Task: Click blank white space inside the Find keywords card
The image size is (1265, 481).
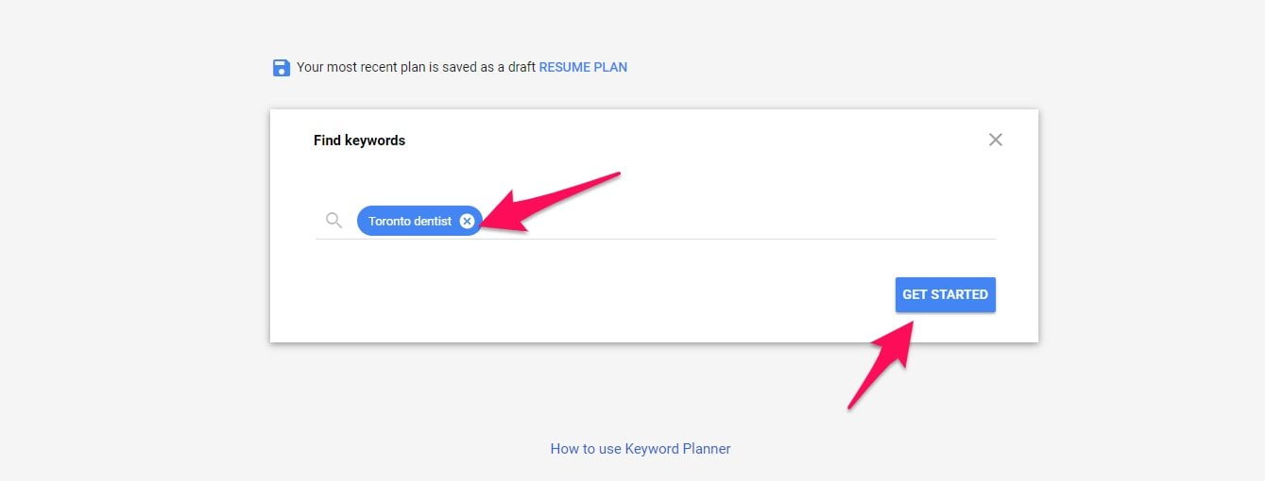Action: [x=567, y=292]
